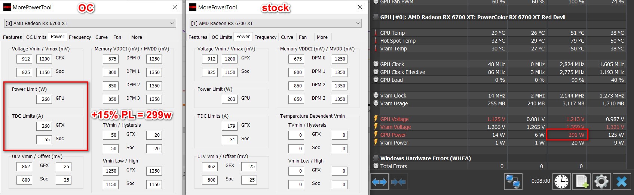Click OC MorePowerTool window title icon
This screenshot has width=634, height=195.
pyautogui.click(x=7, y=7)
